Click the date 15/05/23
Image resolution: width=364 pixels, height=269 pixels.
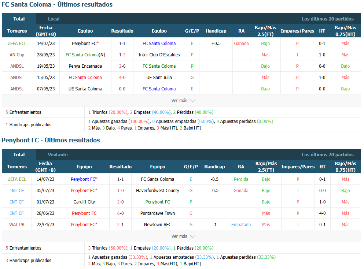point(46,77)
